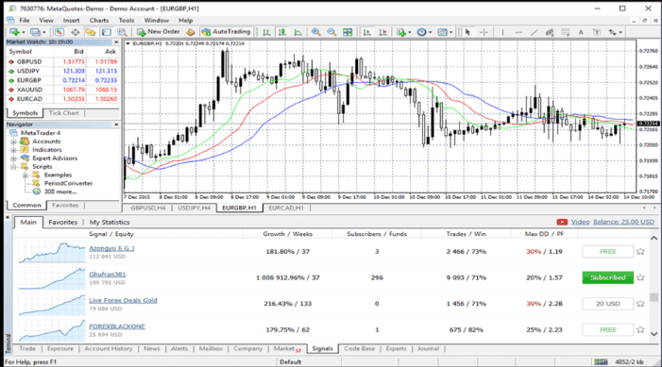
Task: Click the 20 USD subscribe button
Action: point(607,304)
